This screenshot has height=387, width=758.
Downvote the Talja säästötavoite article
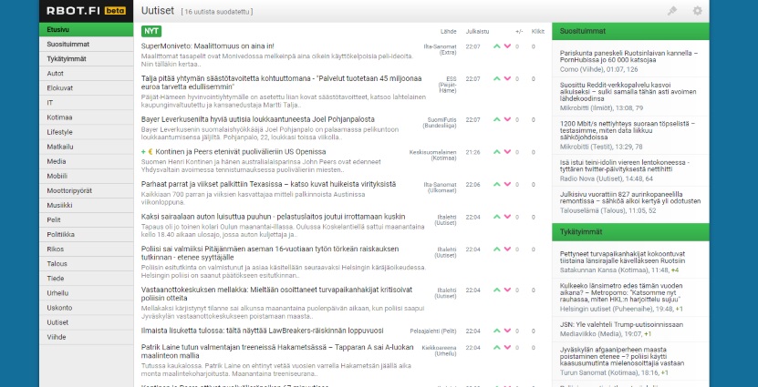coord(507,78)
